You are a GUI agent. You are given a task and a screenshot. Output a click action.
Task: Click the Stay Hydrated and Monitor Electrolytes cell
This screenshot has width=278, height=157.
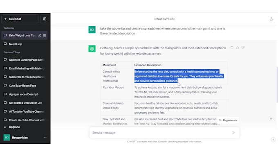(x=116, y=121)
